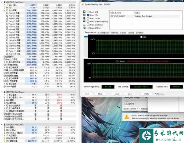Click the clock icon beside P-core 4 频率
The height and width of the screenshot is (143, 184).
point(7,24)
